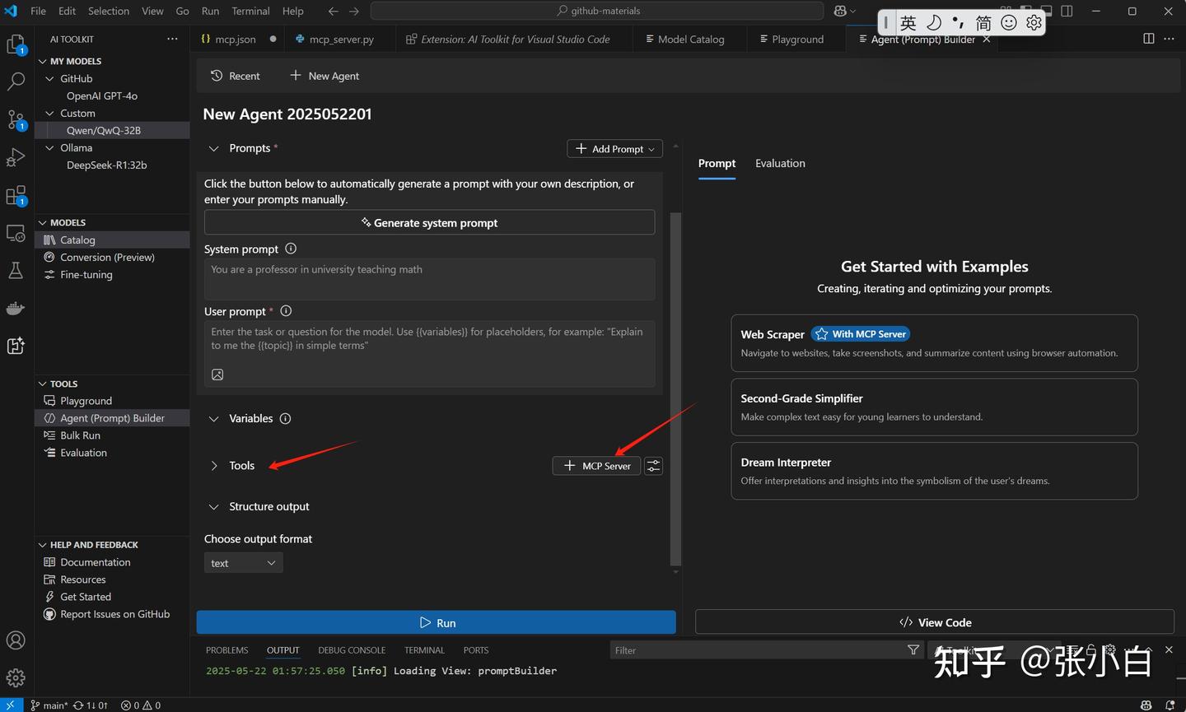Split the editor right
The image size is (1186, 712).
click(1148, 39)
